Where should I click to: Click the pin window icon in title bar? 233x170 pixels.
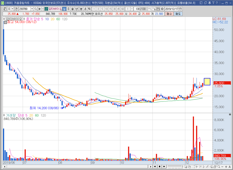coord(209,3)
